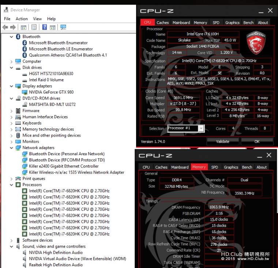Collapse the Processors category
278x268 pixels.
pos(12,185)
